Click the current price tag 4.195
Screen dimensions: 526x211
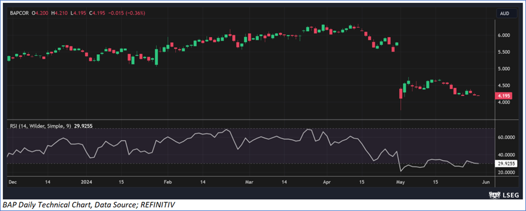coord(504,96)
